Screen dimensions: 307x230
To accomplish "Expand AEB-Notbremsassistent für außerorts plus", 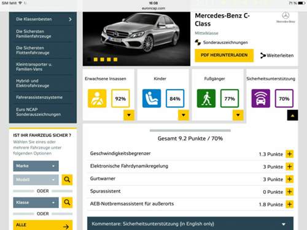I will (x=290, y=204).
